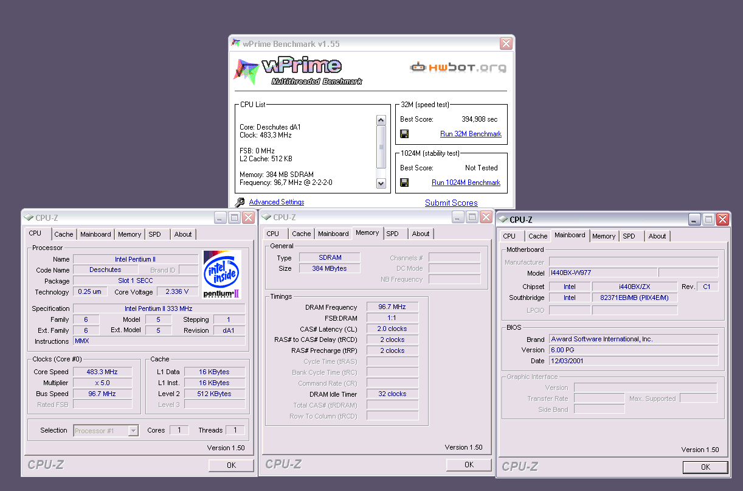Click the Multiplier value x 5.0
Viewport: 743px width, 491px height.
coord(102,383)
